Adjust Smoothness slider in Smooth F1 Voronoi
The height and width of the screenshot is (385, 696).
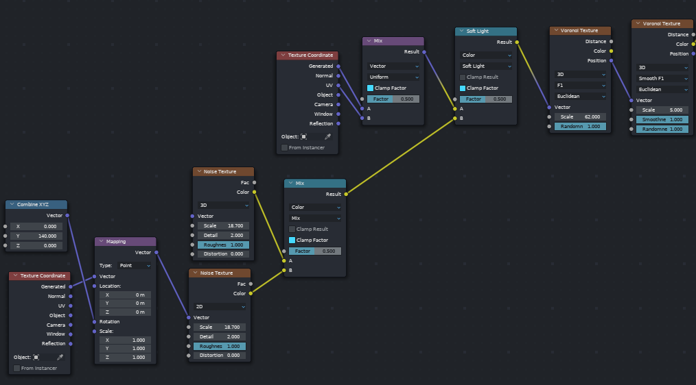pos(662,120)
